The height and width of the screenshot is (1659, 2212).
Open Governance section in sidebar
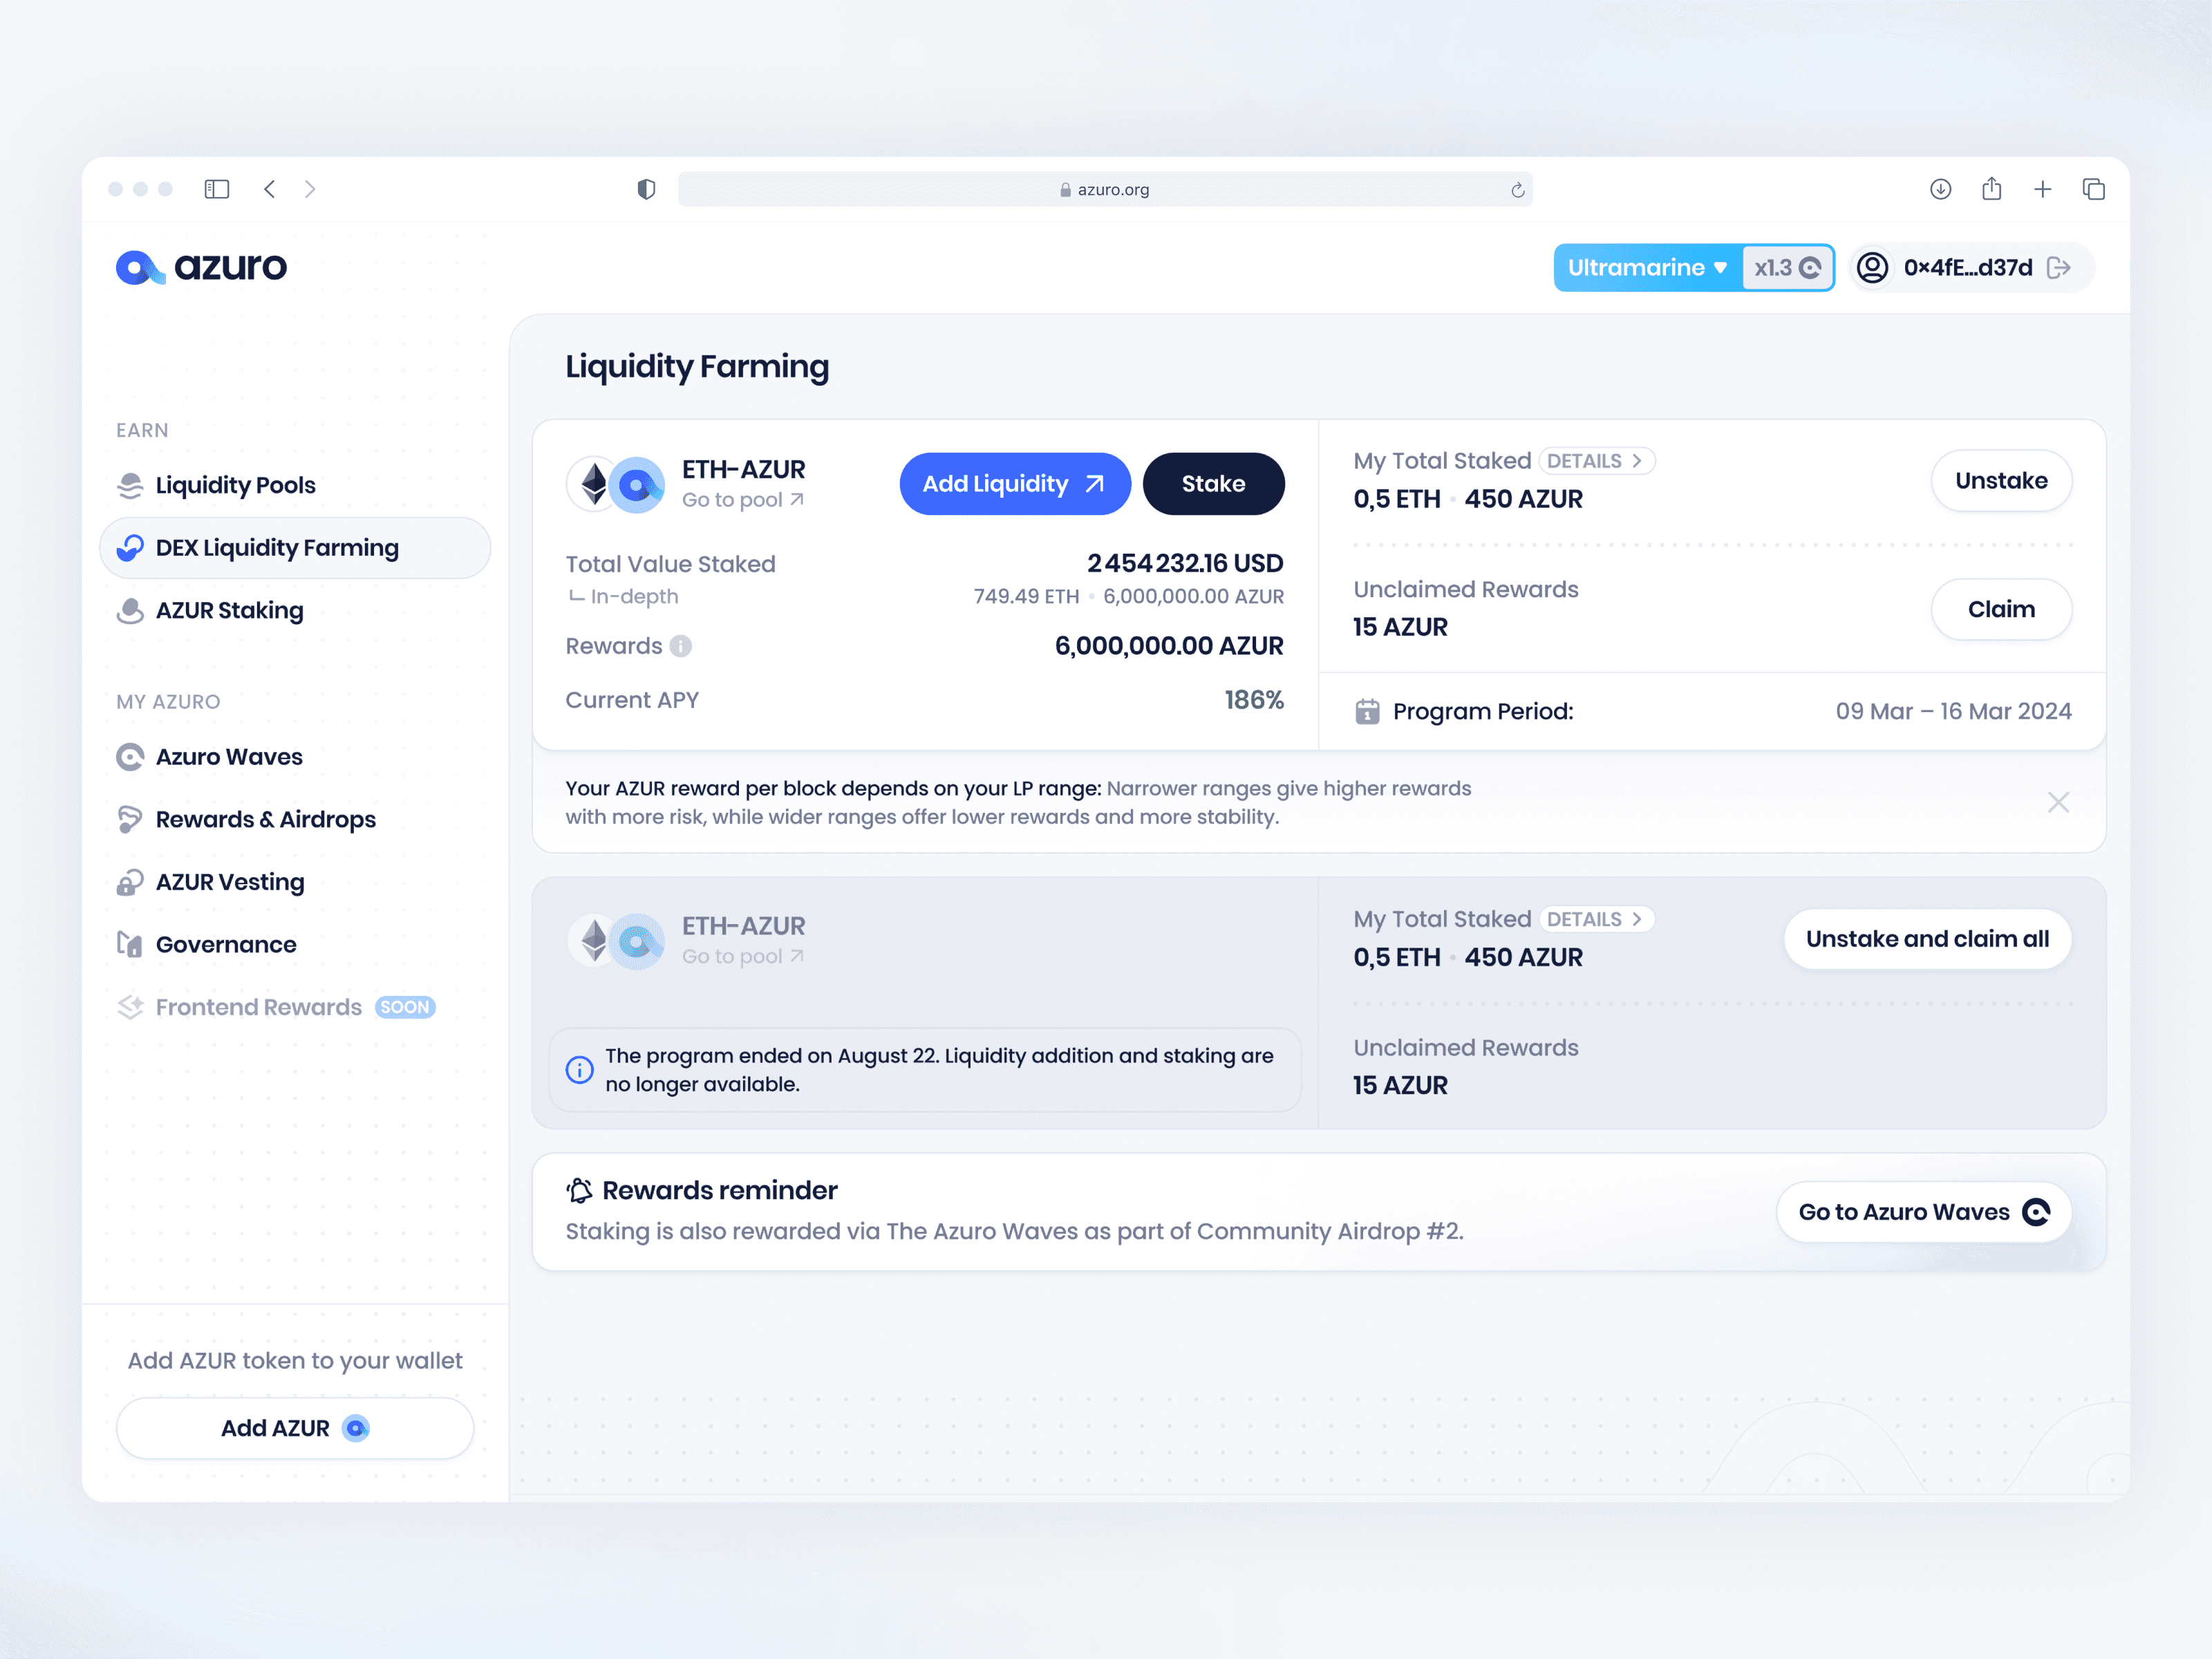[225, 945]
